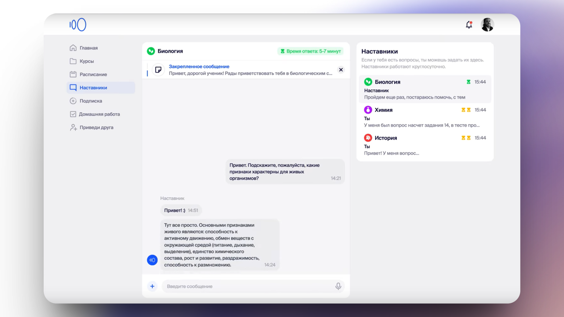Click the 100 logo in header
This screenshot has height=317, width=564.
coord(78,25)
